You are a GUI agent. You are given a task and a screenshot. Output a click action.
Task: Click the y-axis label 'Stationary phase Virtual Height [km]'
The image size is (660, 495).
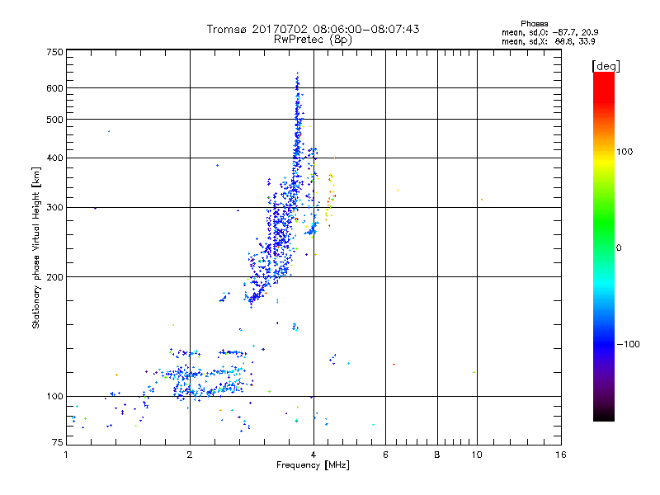pyautogui.click(x=35, y=247)
